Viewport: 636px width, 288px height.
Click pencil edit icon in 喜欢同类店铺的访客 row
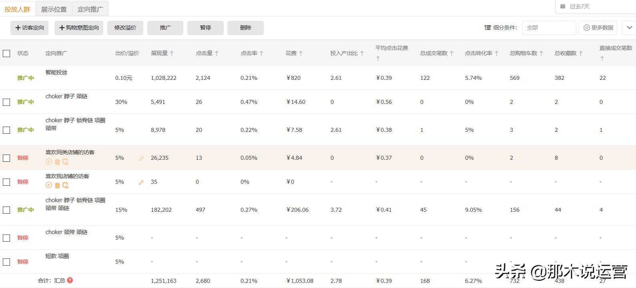(141, 159)
